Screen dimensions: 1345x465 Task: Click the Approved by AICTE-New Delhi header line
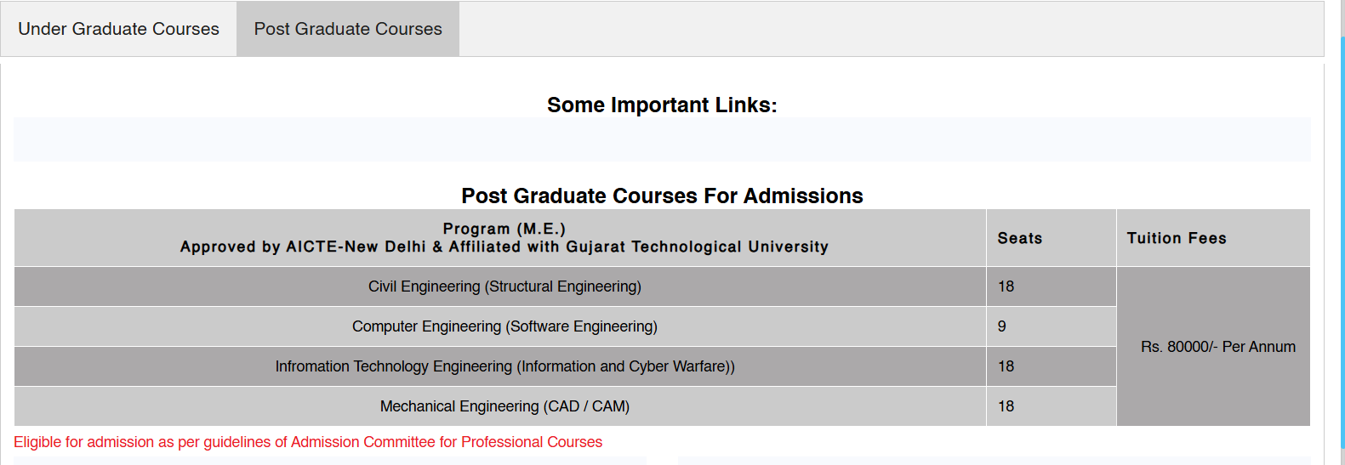504,247
